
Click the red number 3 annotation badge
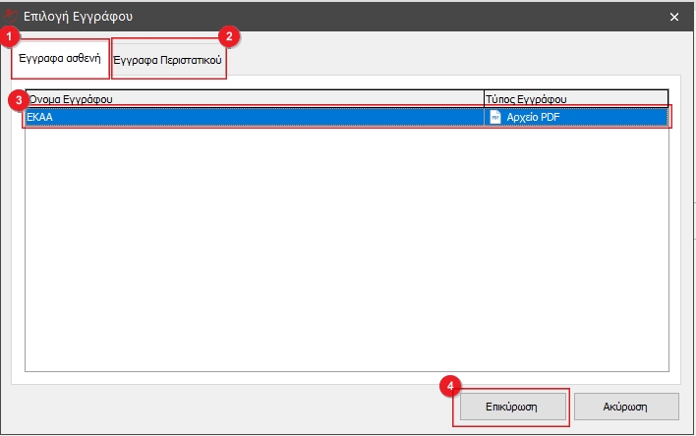point(15,100)
